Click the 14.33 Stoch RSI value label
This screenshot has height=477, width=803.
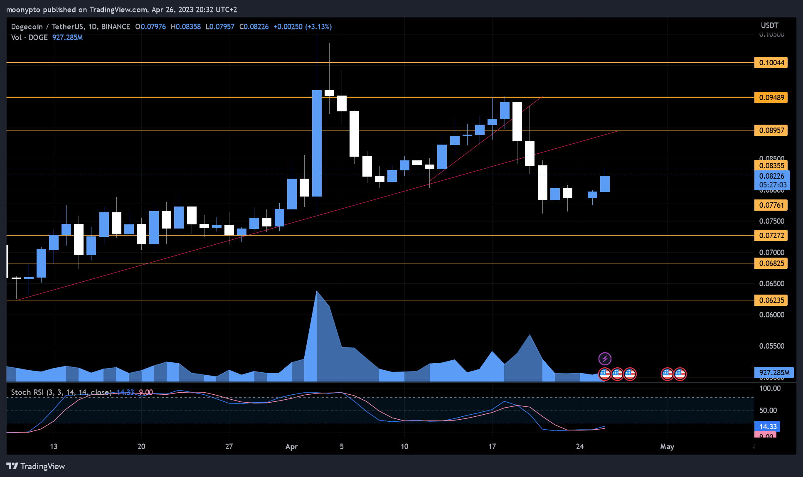(x=767, y=427)
